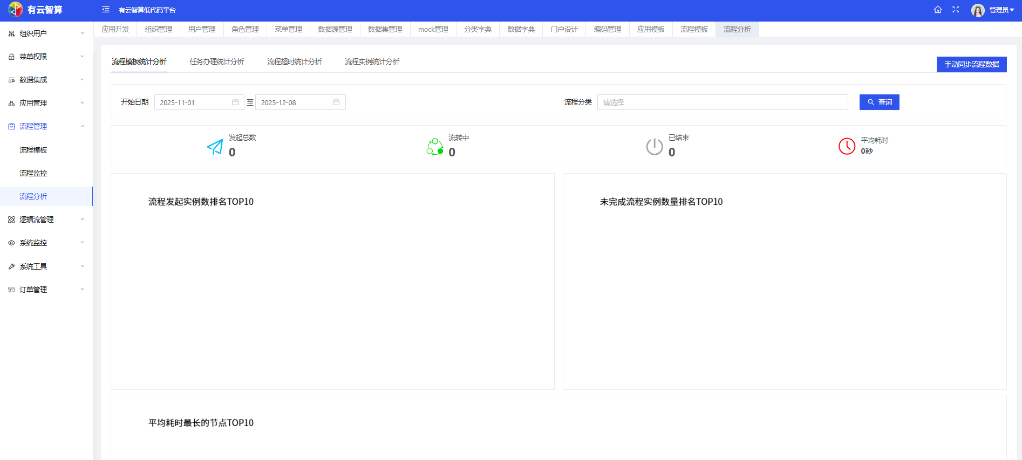Expand the 数据集成 sidebar menu

click(46, 80)
